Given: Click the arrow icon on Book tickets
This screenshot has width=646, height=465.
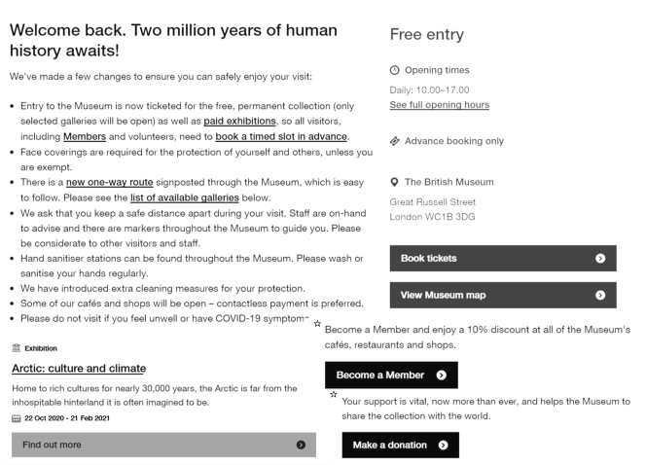Looking at the screenshot, I should point(600,259).
